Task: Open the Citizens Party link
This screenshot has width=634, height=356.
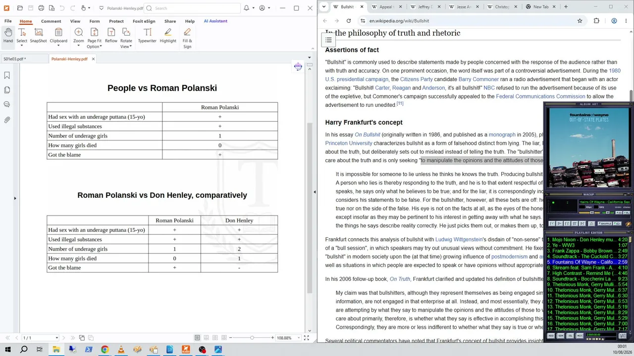Action: [417, 79]
